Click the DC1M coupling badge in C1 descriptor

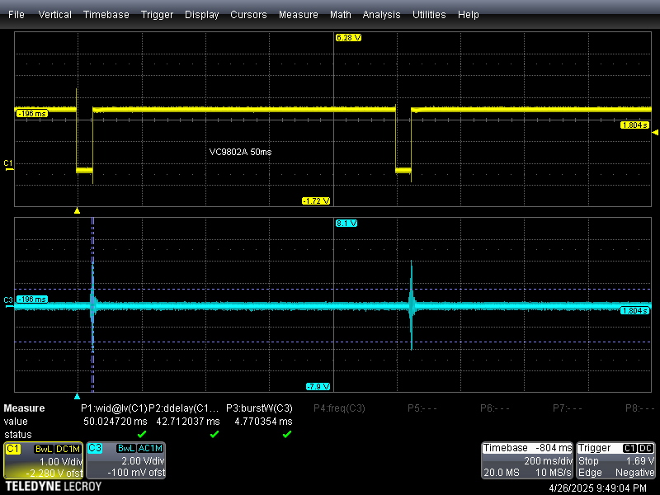(68, 449)
